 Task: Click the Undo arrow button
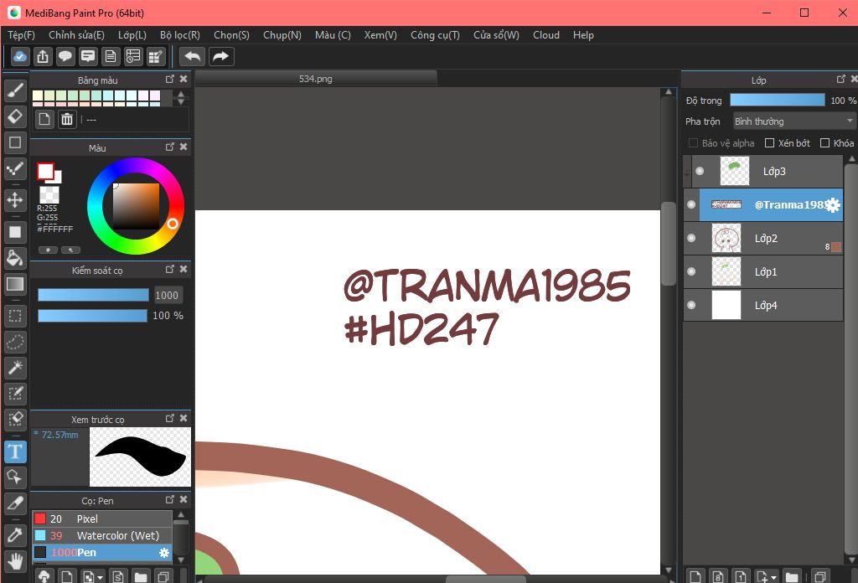[192, 56]
